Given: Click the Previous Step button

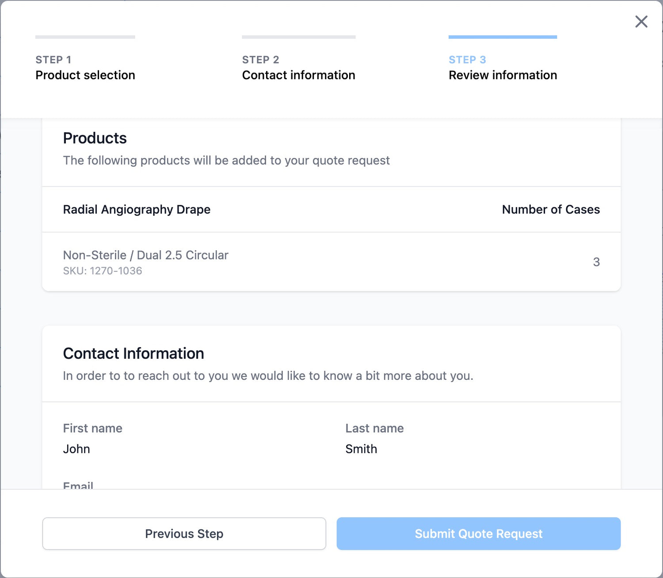Looking at the screenshot, I should [x=184, y=534].
